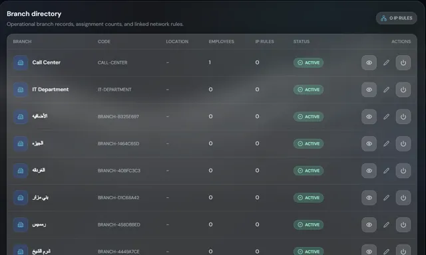
Task: View the BRANCH-458DBBED branch
Action: [369, 224]
